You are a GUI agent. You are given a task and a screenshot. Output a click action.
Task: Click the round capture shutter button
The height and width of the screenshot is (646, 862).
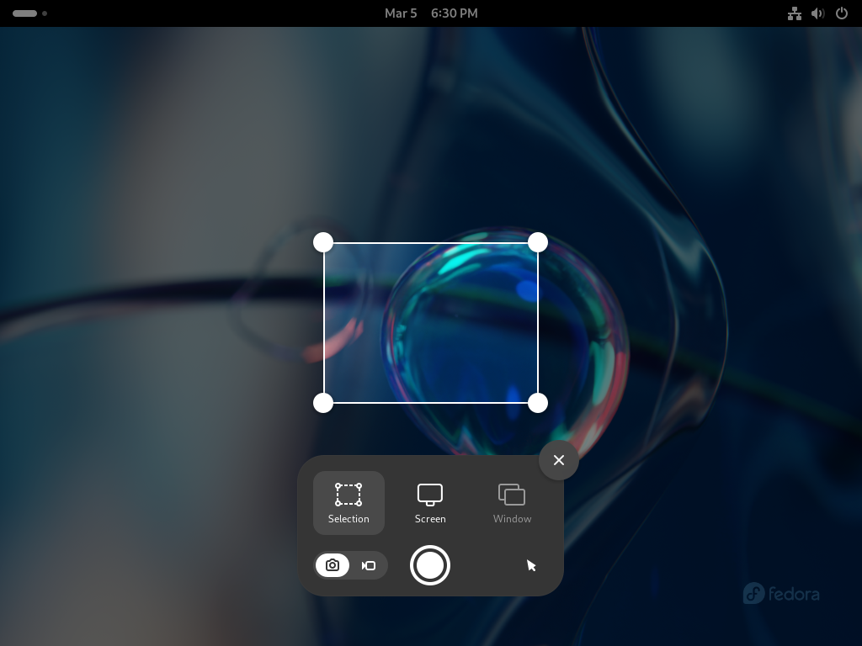point(430,565)
